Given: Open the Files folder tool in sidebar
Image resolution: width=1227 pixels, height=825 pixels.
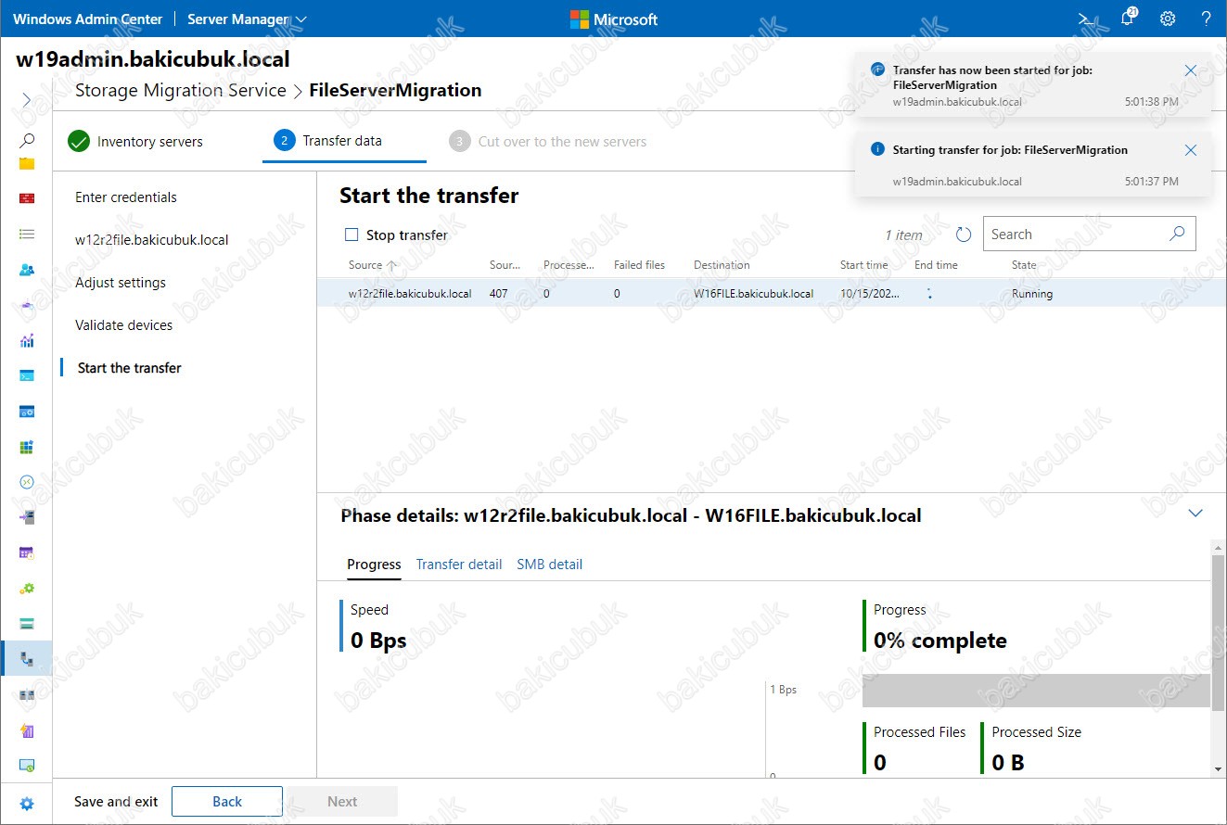Looking at the screenshot, I should pyautogui.click(x=27, y=163).
